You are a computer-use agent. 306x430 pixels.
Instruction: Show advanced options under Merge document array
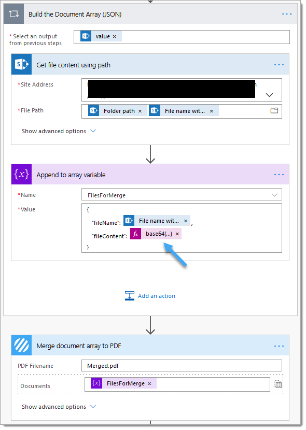(x=59, y=407)
